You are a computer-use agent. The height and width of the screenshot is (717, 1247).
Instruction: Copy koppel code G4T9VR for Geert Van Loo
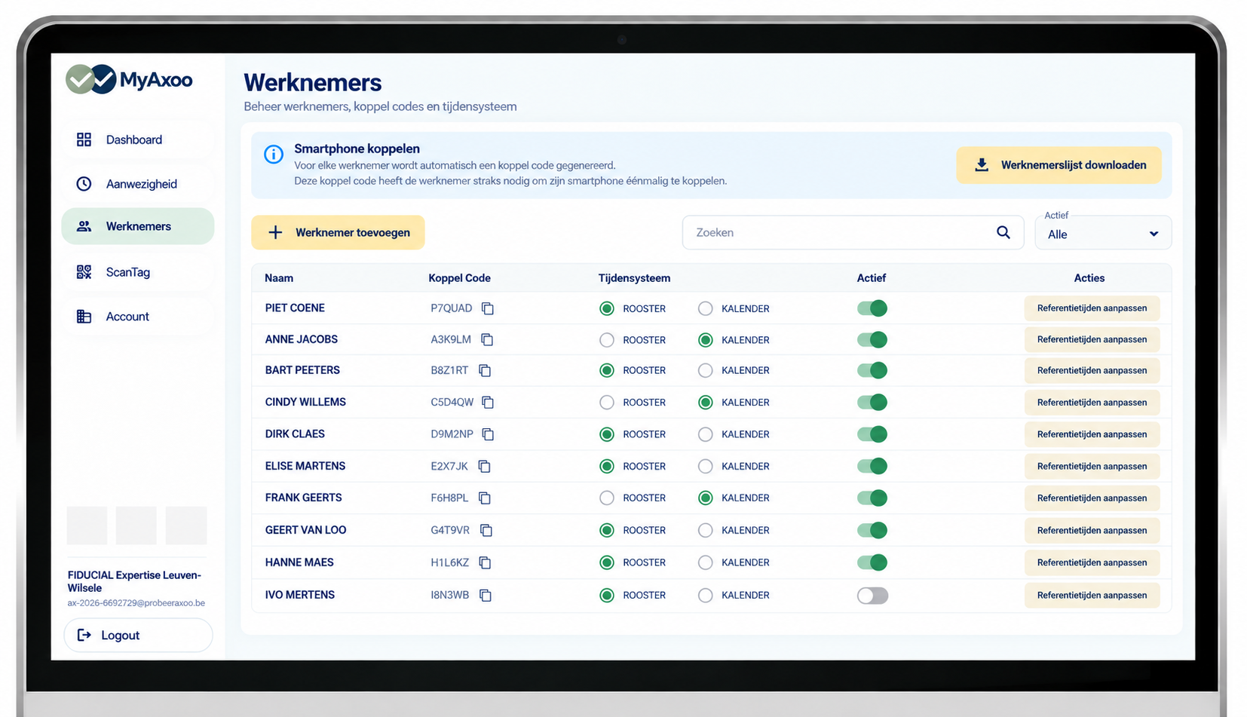pos(486,531)
